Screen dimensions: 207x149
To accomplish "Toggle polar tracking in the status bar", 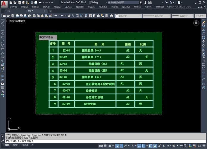I will pos(126,146).
